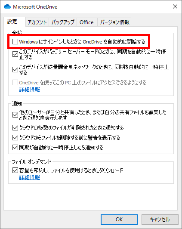Uncheck the battery saver mode sync pause option
Image resolution: width=182 pixels, height=229 pixels.
15,54
